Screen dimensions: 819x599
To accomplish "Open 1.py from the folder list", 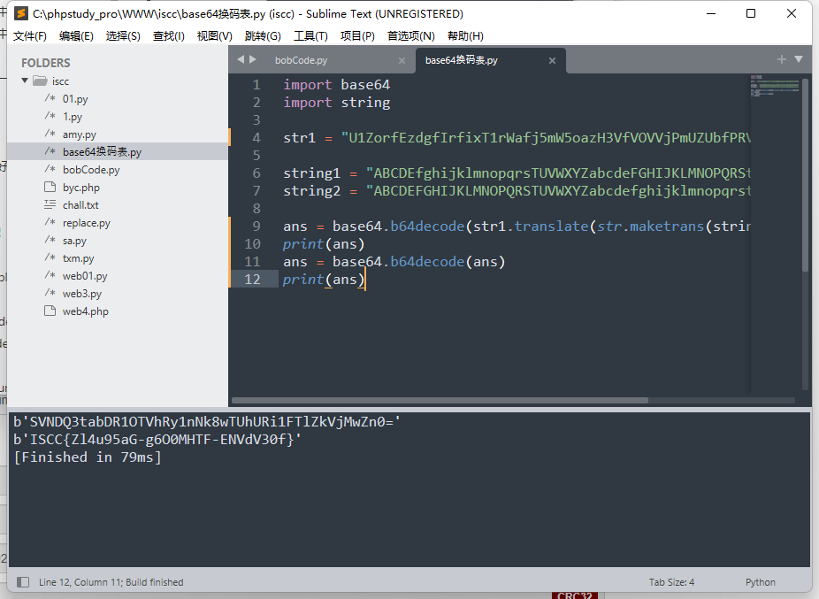I will click(72, 117).
